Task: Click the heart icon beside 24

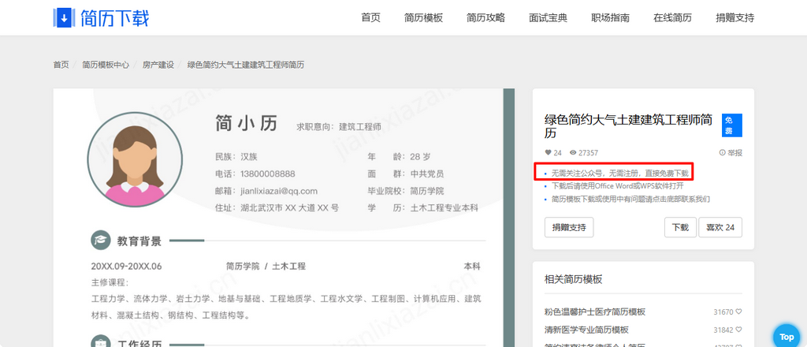Action: [x=548, y=153]
